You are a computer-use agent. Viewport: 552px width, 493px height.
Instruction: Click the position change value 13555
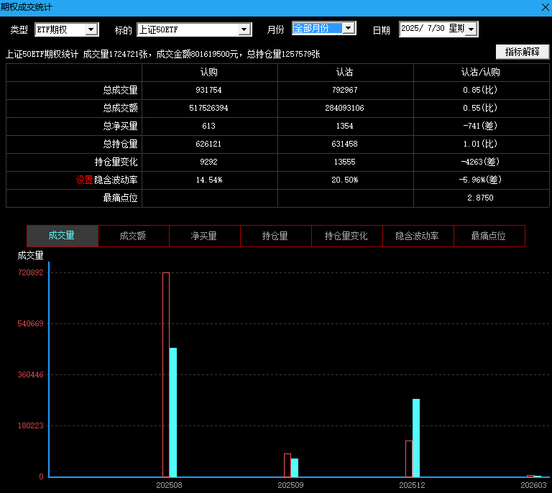pos(345,162)
